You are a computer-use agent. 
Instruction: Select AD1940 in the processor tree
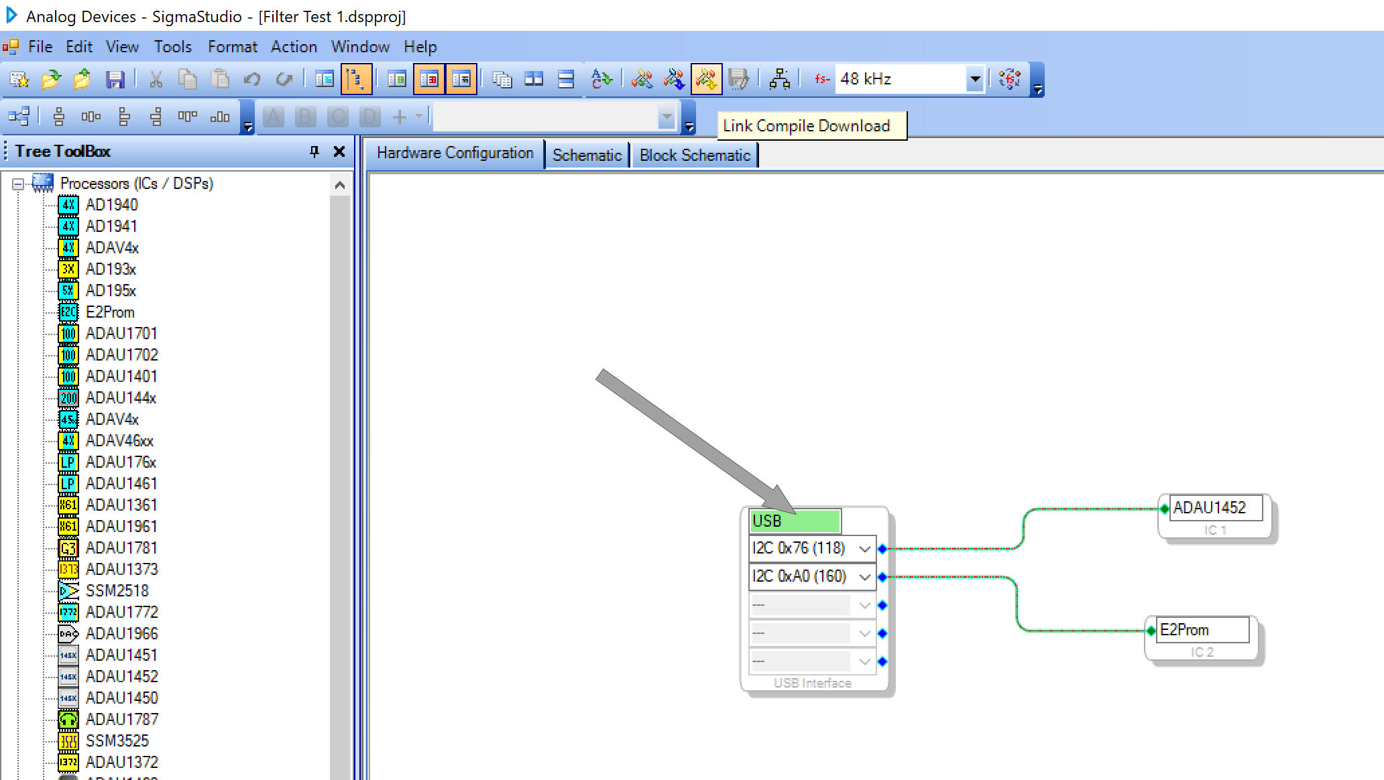pyautogui.click(x=112, y=205)
